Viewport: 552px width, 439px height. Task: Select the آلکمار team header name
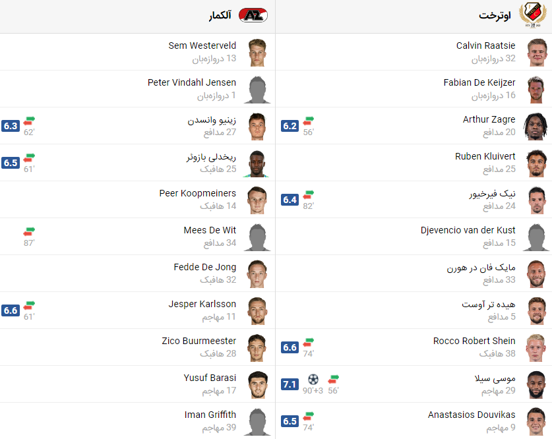220,15
